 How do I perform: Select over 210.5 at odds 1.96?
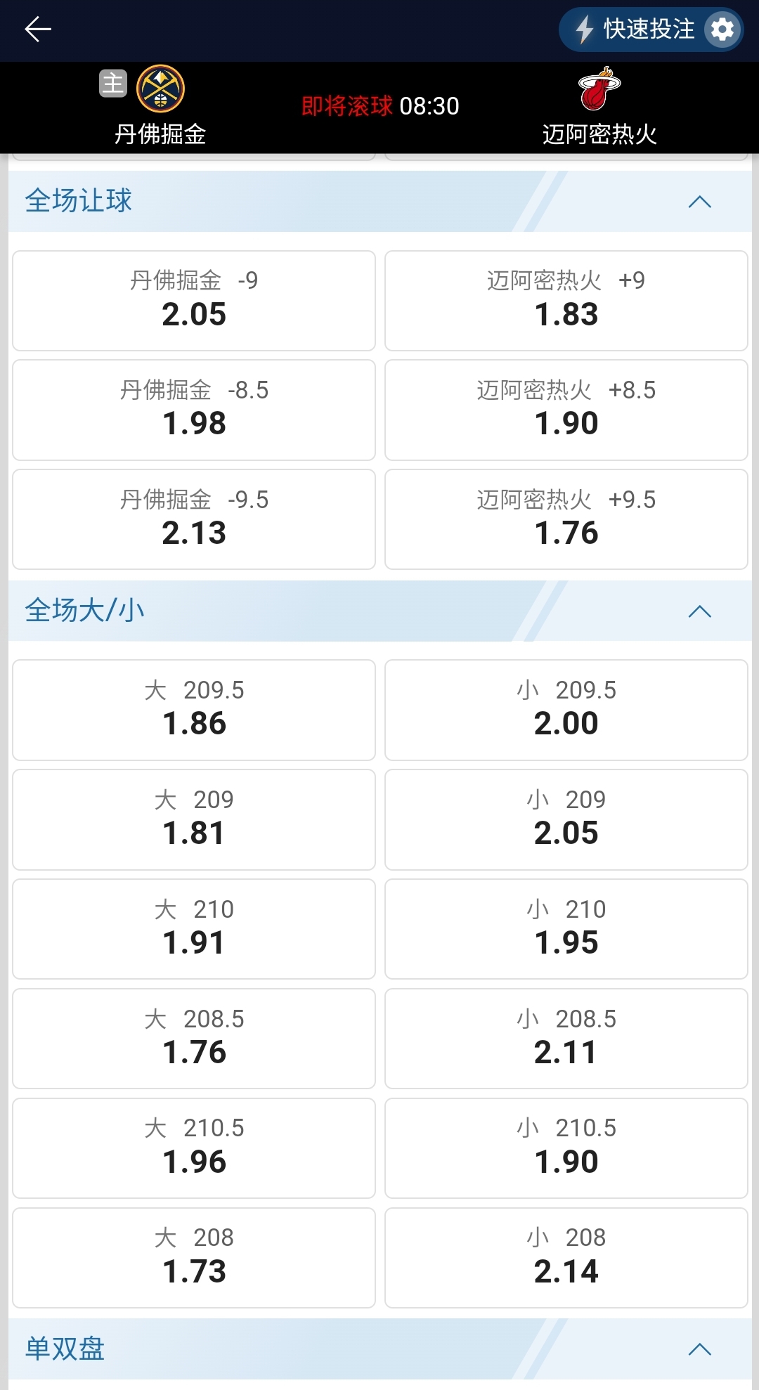[194, 1148]
